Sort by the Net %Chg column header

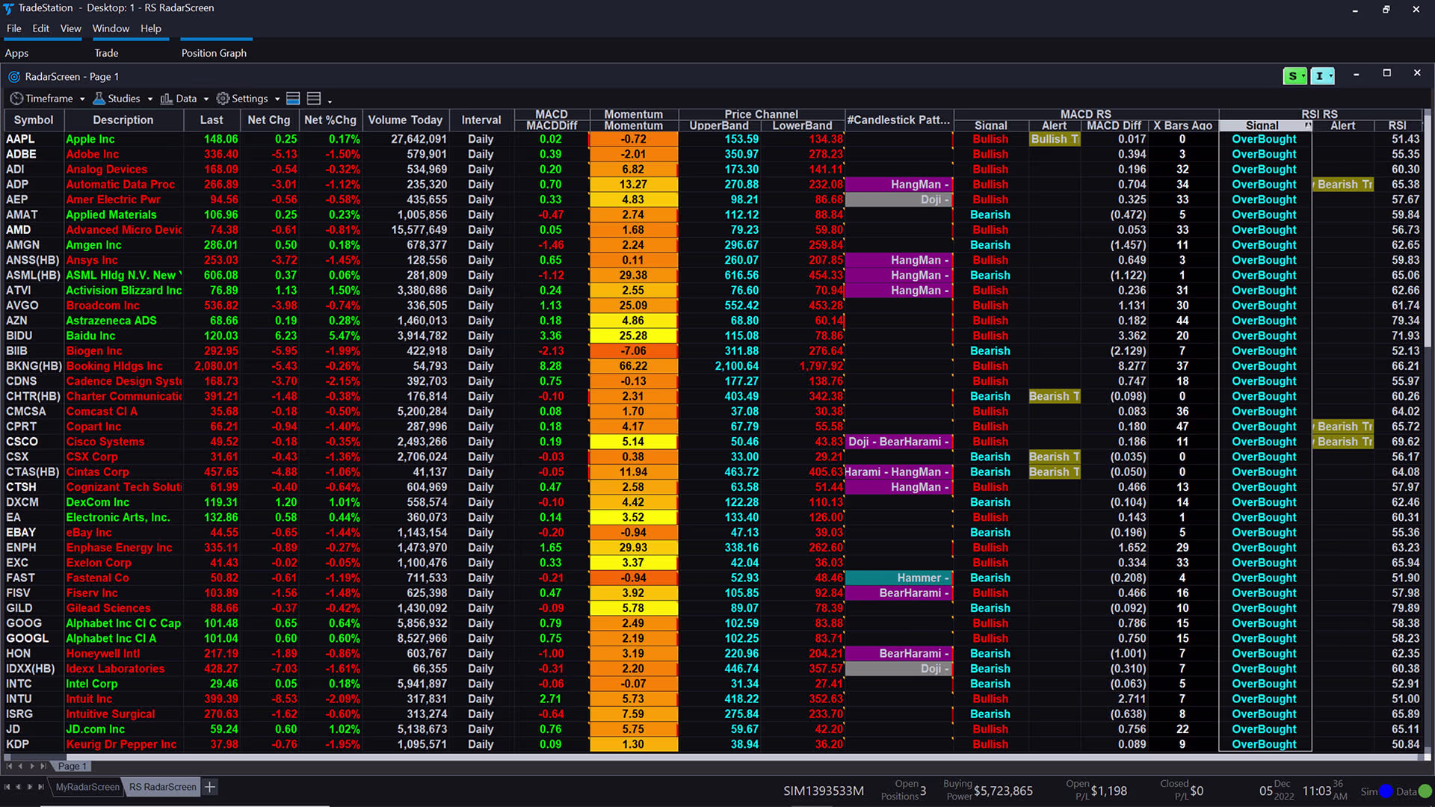click(x=330, y=120)
